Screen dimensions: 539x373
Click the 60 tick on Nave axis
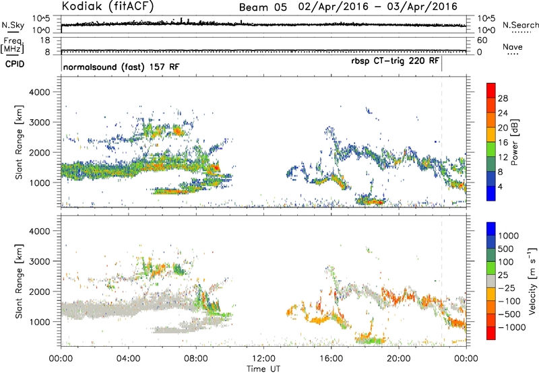pyautogui.click(x=482, y=40)
